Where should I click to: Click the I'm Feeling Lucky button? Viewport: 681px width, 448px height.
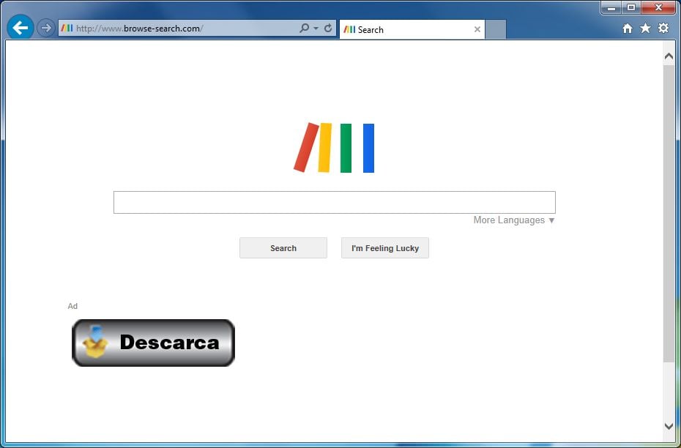point(384,248)
